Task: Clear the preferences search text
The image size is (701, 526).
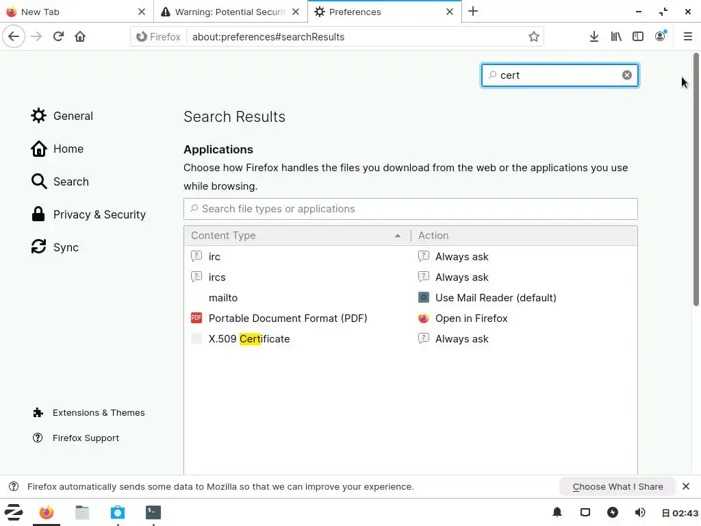Action: point(627,75)
